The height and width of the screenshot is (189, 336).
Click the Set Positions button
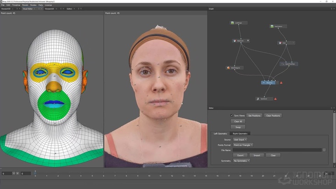click(x=254, y=116)
